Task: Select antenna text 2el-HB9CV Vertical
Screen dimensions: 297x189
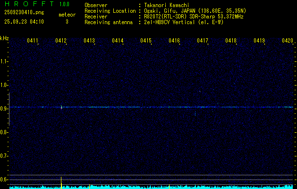Action: [x=170, y=22]
